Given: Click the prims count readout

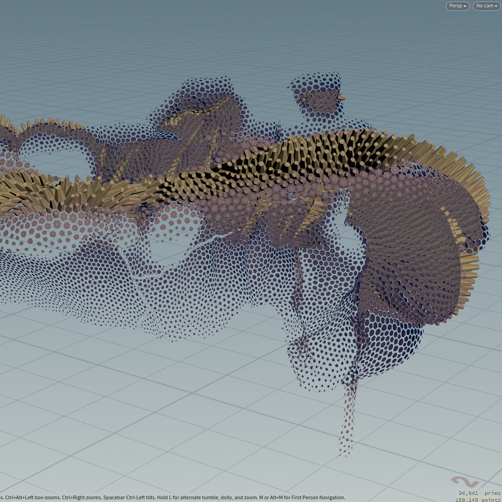Looking at the screenshot, I should click(479, 493).
